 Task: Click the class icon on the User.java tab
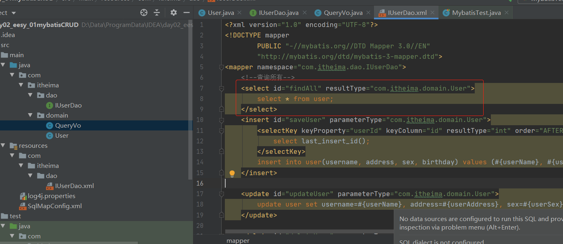[202, 13]
